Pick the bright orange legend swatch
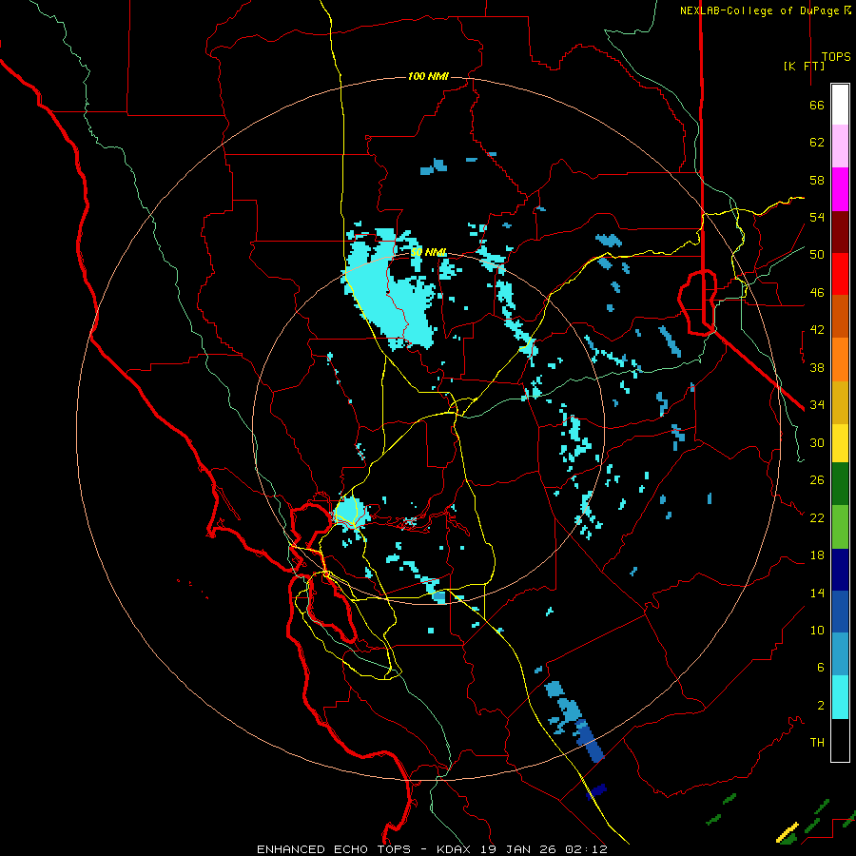 (x=840, y=360)
